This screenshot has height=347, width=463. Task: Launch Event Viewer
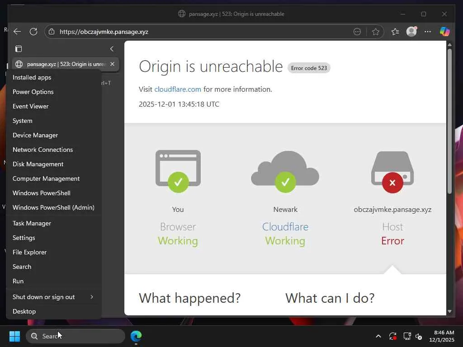coord(31,106)
